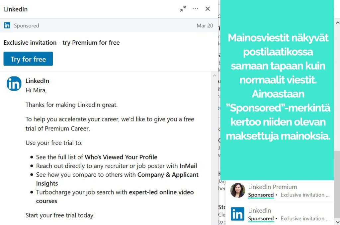Click the round LinkedIn sender avatar
The width and height of the screenshot is (340, 225).
pos(14,83)
